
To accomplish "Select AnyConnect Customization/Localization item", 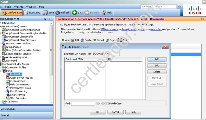I will pos(27,33).
